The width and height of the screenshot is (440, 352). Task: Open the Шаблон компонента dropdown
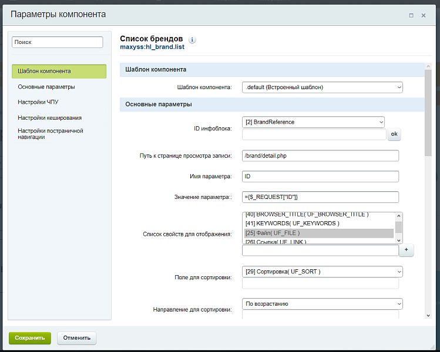[x=322, y=87]
